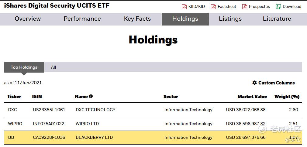
Task: Click the Factsheet PDF icon
Action: pyautogui.click(x=213, y=7)
